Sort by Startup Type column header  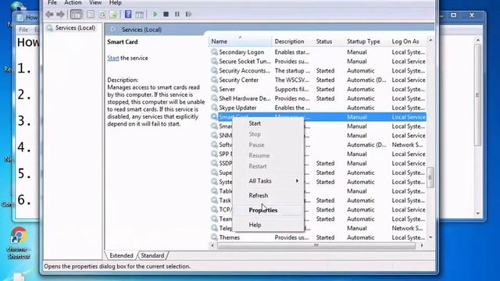[366, 41]
